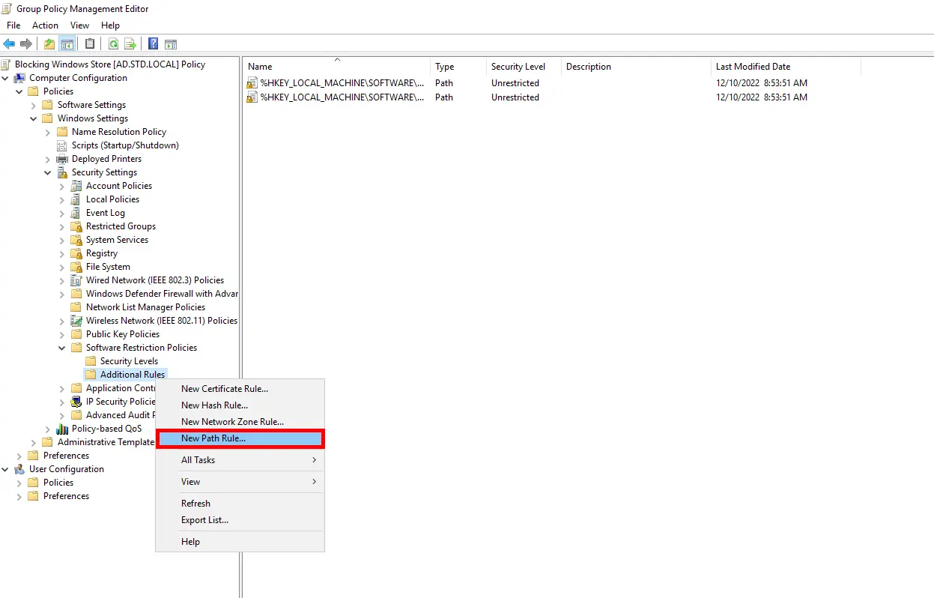Click the Refresh toolbar icon

point(112,43)
